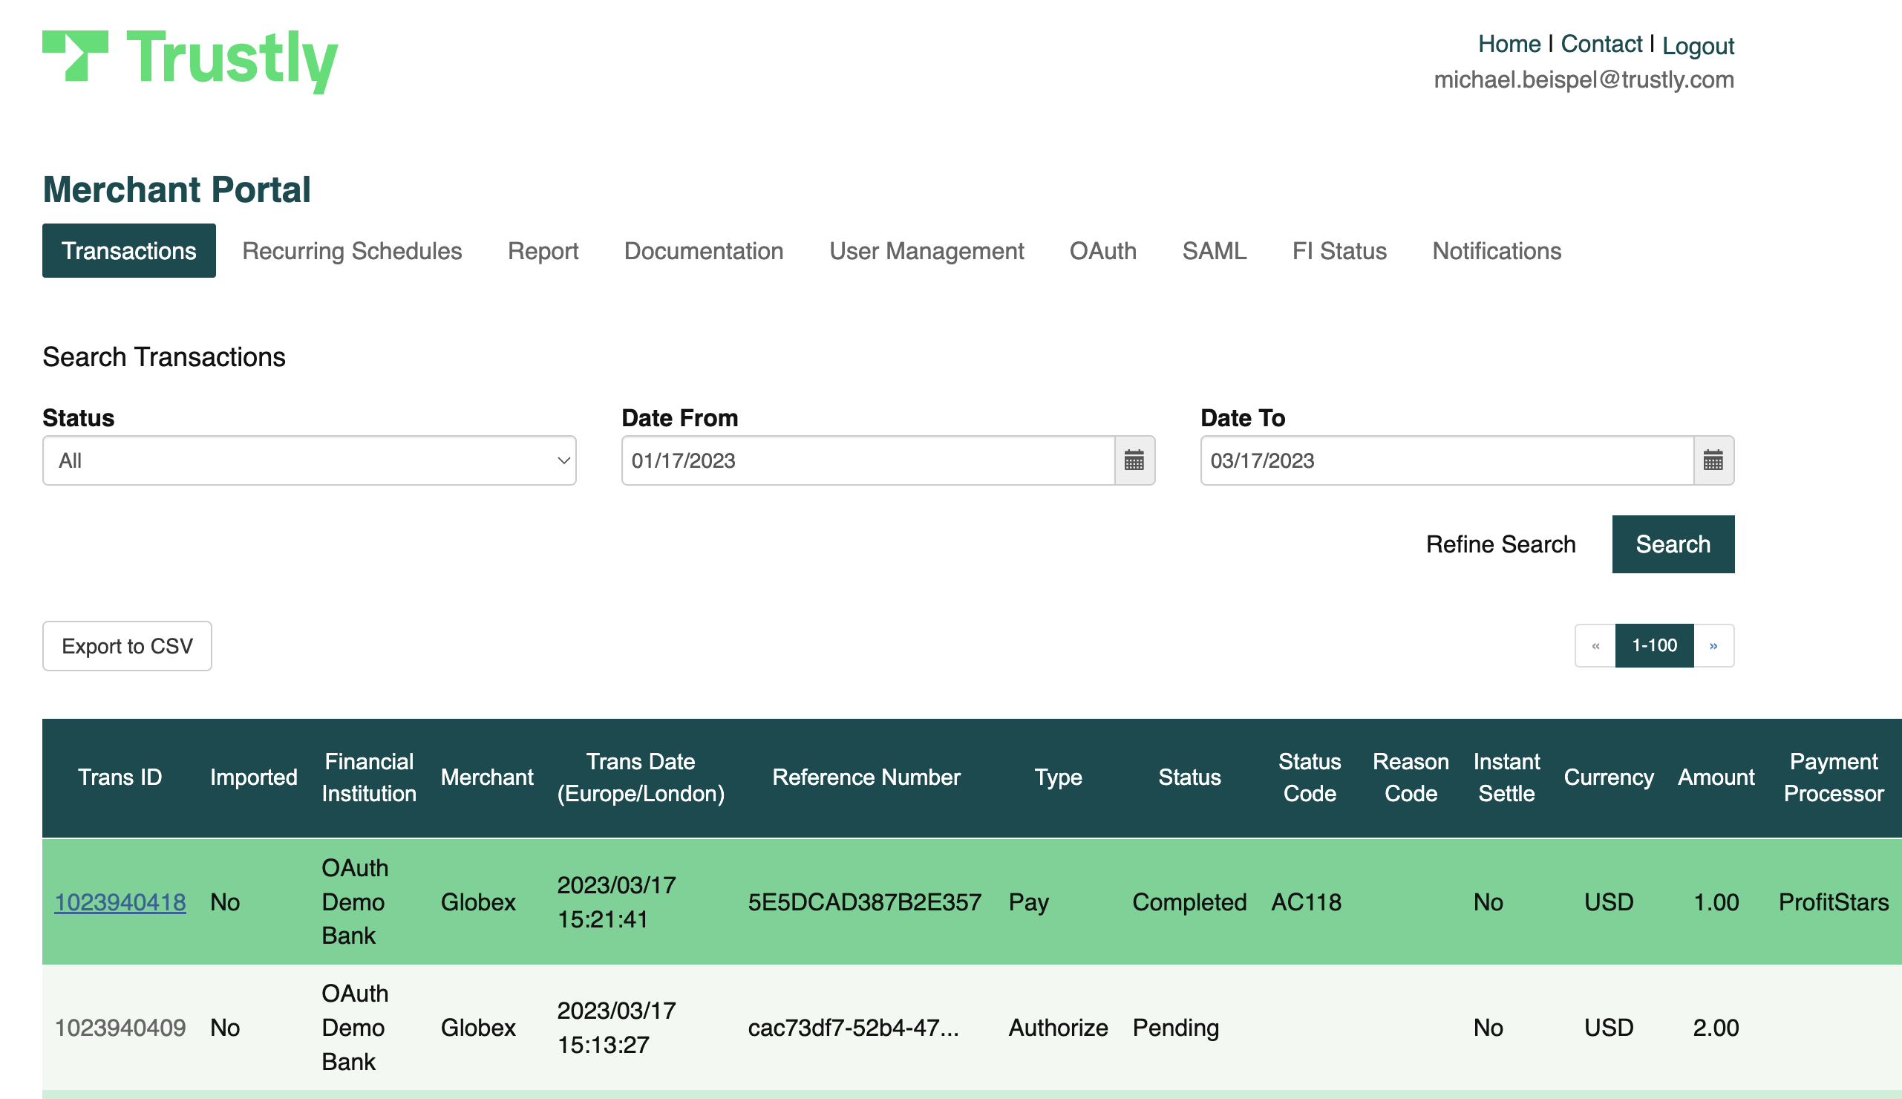Open the Date To calendar picker
Screen dimensions: 1902x1099
pos(1713,460)
